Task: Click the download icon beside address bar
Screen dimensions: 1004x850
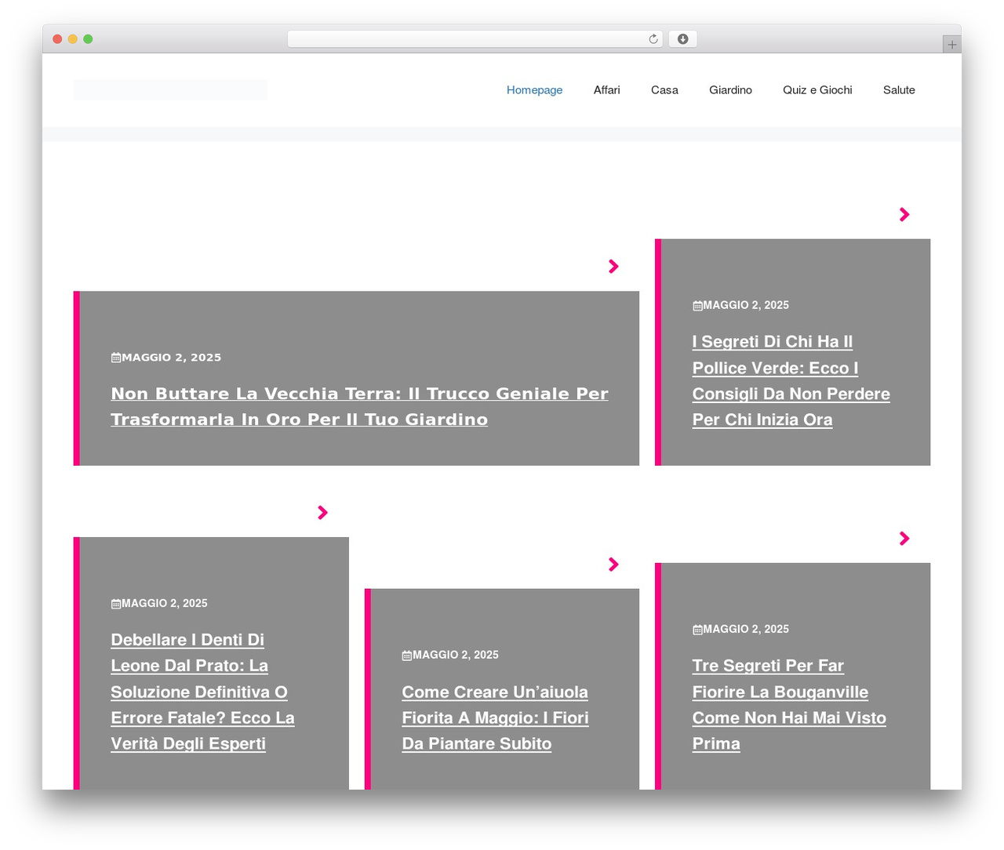Action: pos(682,39)
